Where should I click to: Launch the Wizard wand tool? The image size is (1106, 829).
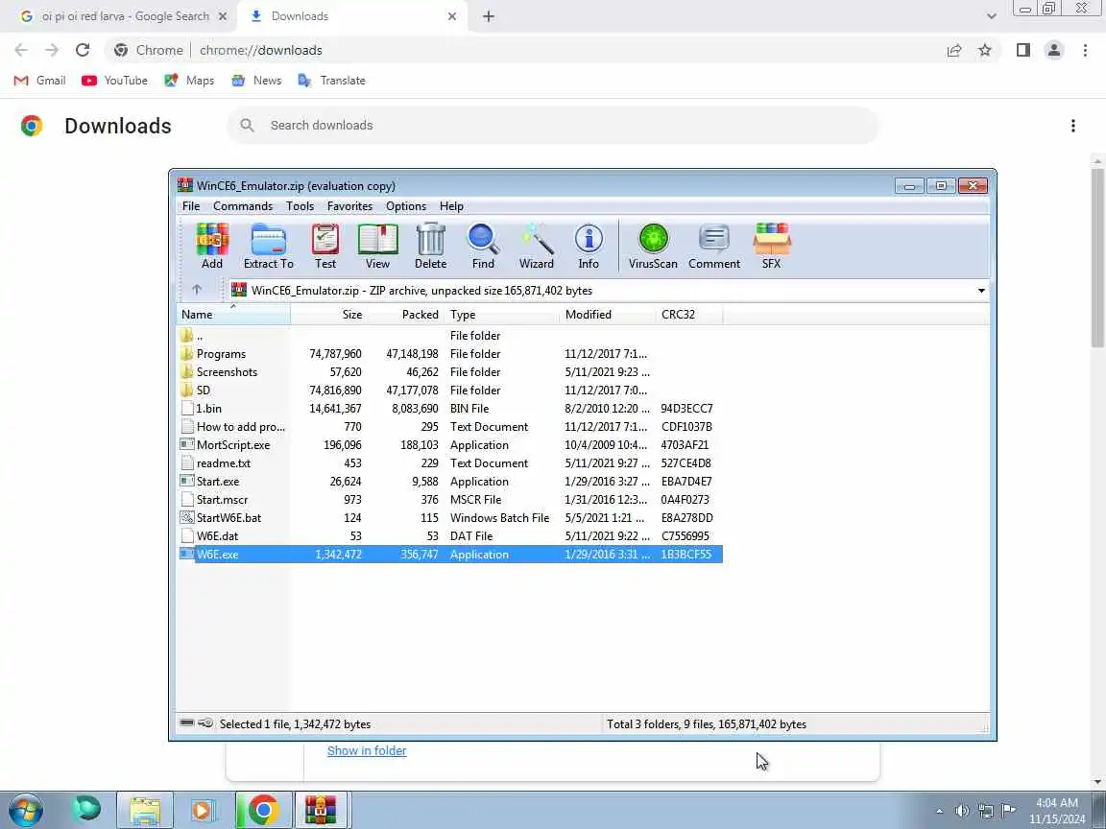pyautogui.click(x=537, y=246)
